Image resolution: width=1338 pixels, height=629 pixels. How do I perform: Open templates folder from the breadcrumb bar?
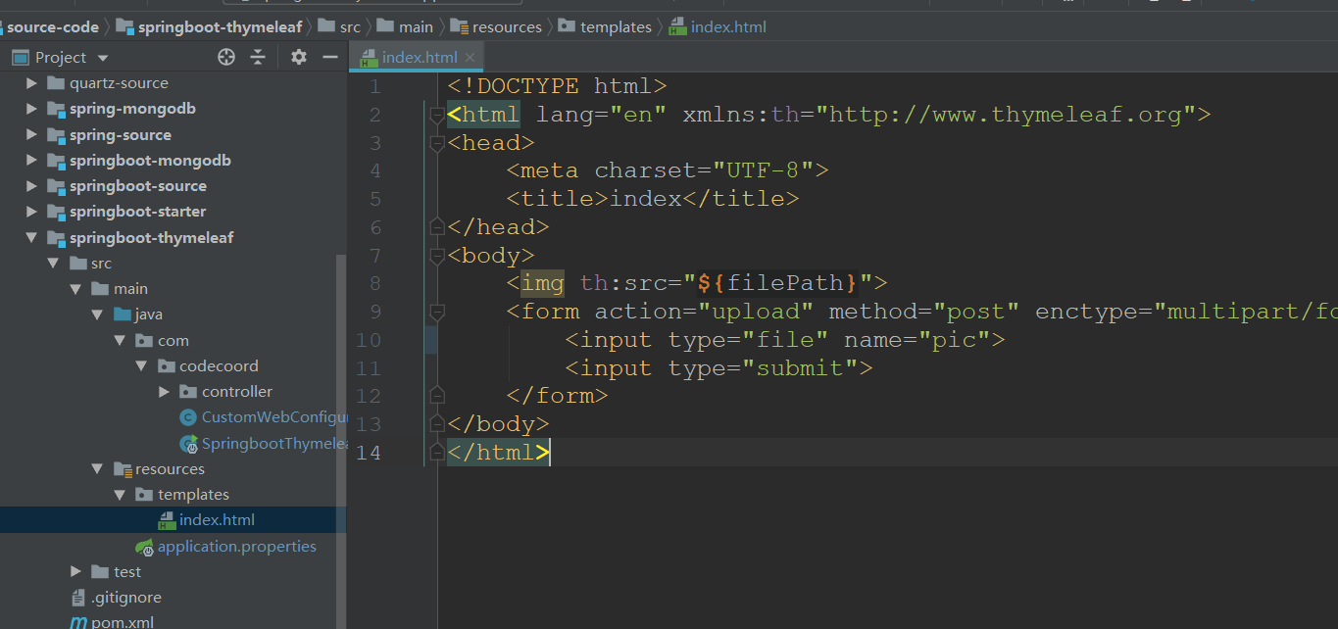pyautogui.click(x=614, y=26)
